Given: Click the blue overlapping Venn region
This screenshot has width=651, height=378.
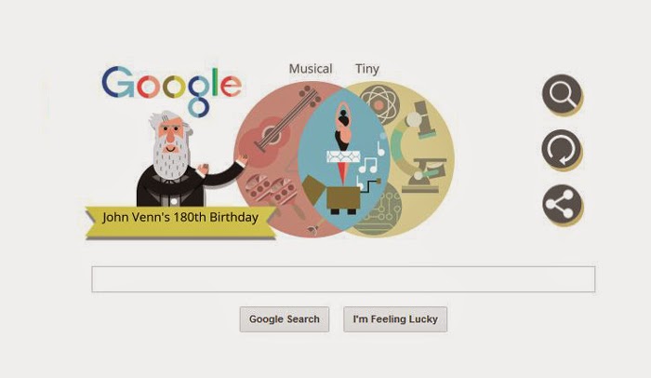Looking at the screenshot, I should point(343,160).
